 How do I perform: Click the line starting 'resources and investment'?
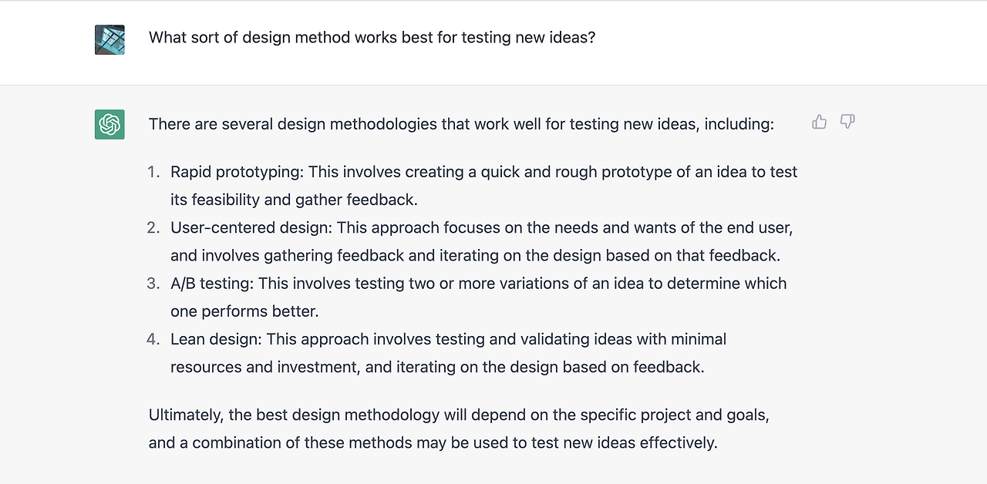(437, 366)
